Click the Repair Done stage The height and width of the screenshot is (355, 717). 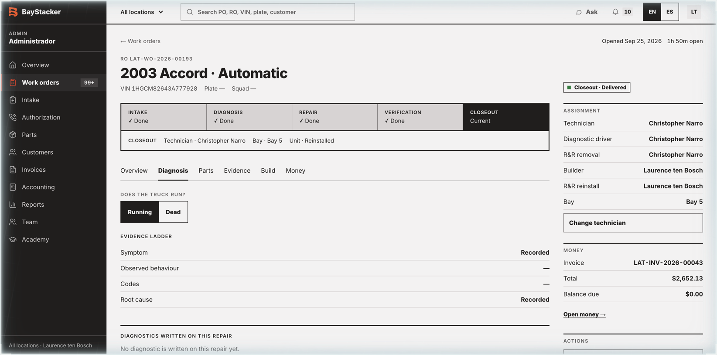[335, 117]
